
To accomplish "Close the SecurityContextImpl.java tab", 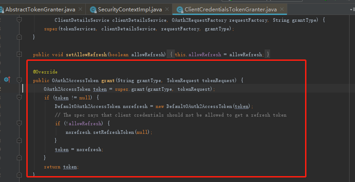I will [167, 9].
